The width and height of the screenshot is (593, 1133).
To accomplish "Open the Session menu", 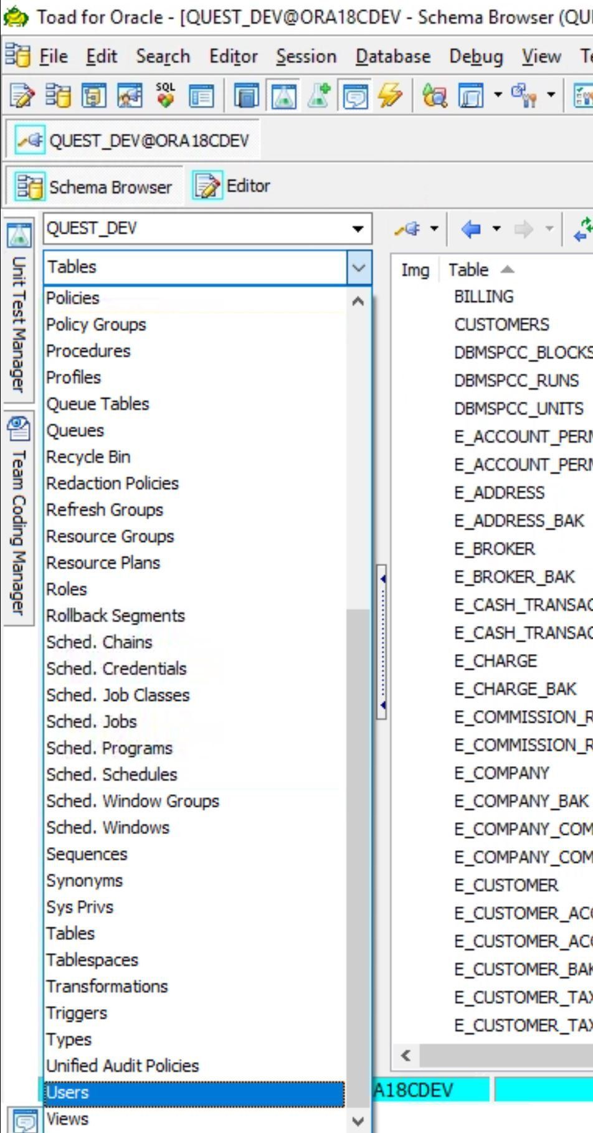I will pos(306,57).
